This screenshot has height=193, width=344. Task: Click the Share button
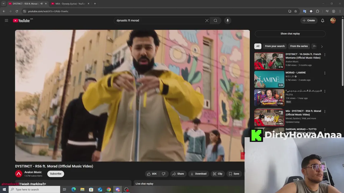(x=178, y=174)
